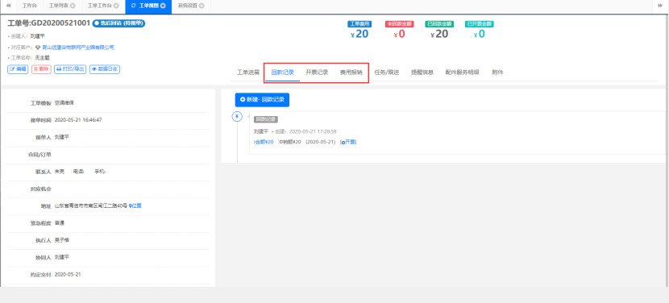
Task: Switch to 工单工作台 tab
Action: [x=100, y=6]
